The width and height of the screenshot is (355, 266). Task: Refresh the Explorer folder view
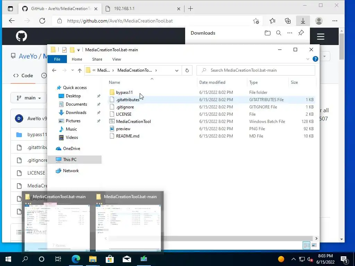(x=187, y=70)
